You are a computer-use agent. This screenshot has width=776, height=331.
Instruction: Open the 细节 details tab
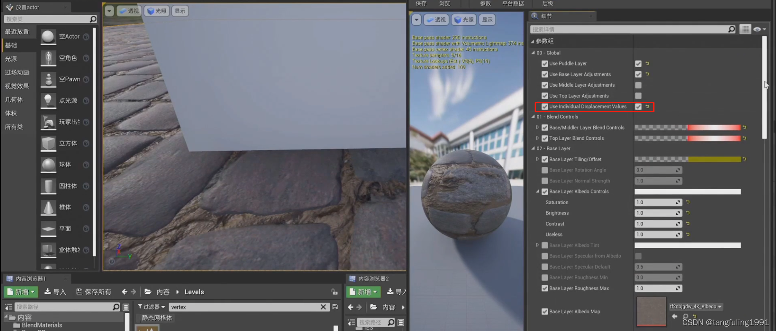(562, 16)
